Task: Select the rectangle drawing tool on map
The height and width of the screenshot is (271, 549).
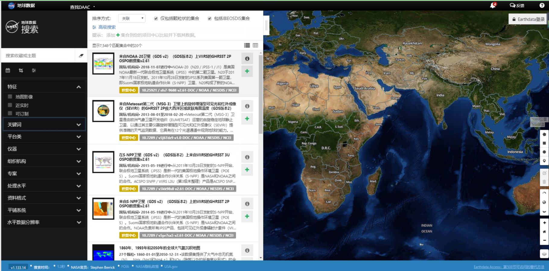Action: tap(544, 143)
